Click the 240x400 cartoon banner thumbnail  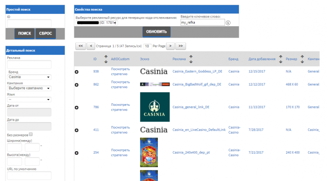click(149, 153)
